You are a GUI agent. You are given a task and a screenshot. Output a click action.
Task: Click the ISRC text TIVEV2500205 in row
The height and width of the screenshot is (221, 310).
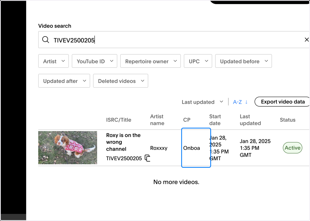[124, 158]
